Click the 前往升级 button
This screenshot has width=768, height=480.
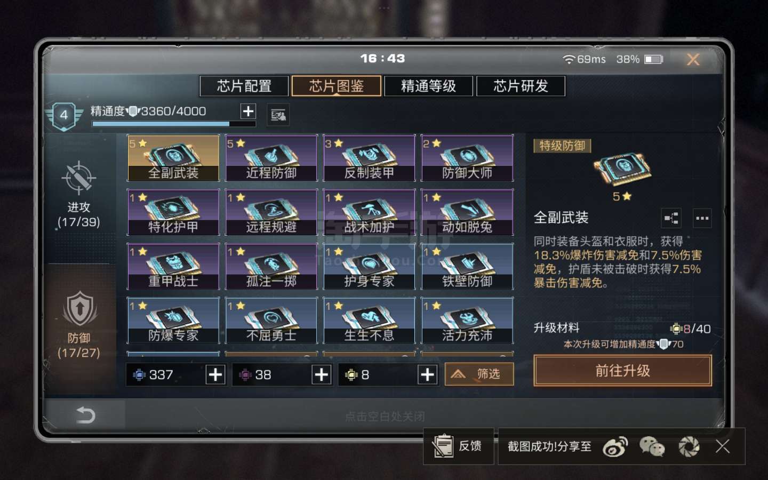point(622,371)
